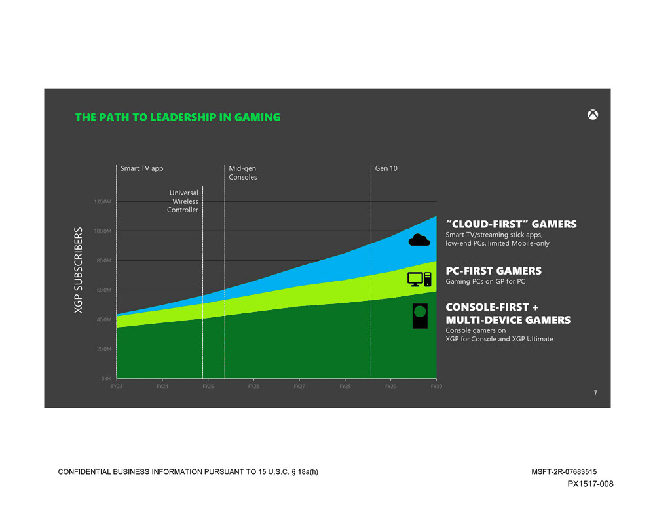
Task: Click the FY25 x-axis label
Action: pos(208,387)
